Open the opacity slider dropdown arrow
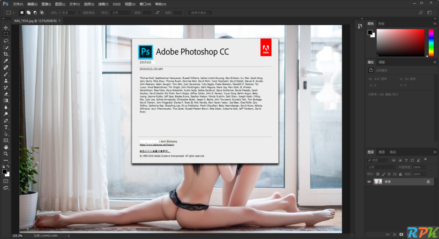The image size is (439, 239). pyautogui.click(x=425, y=167)
